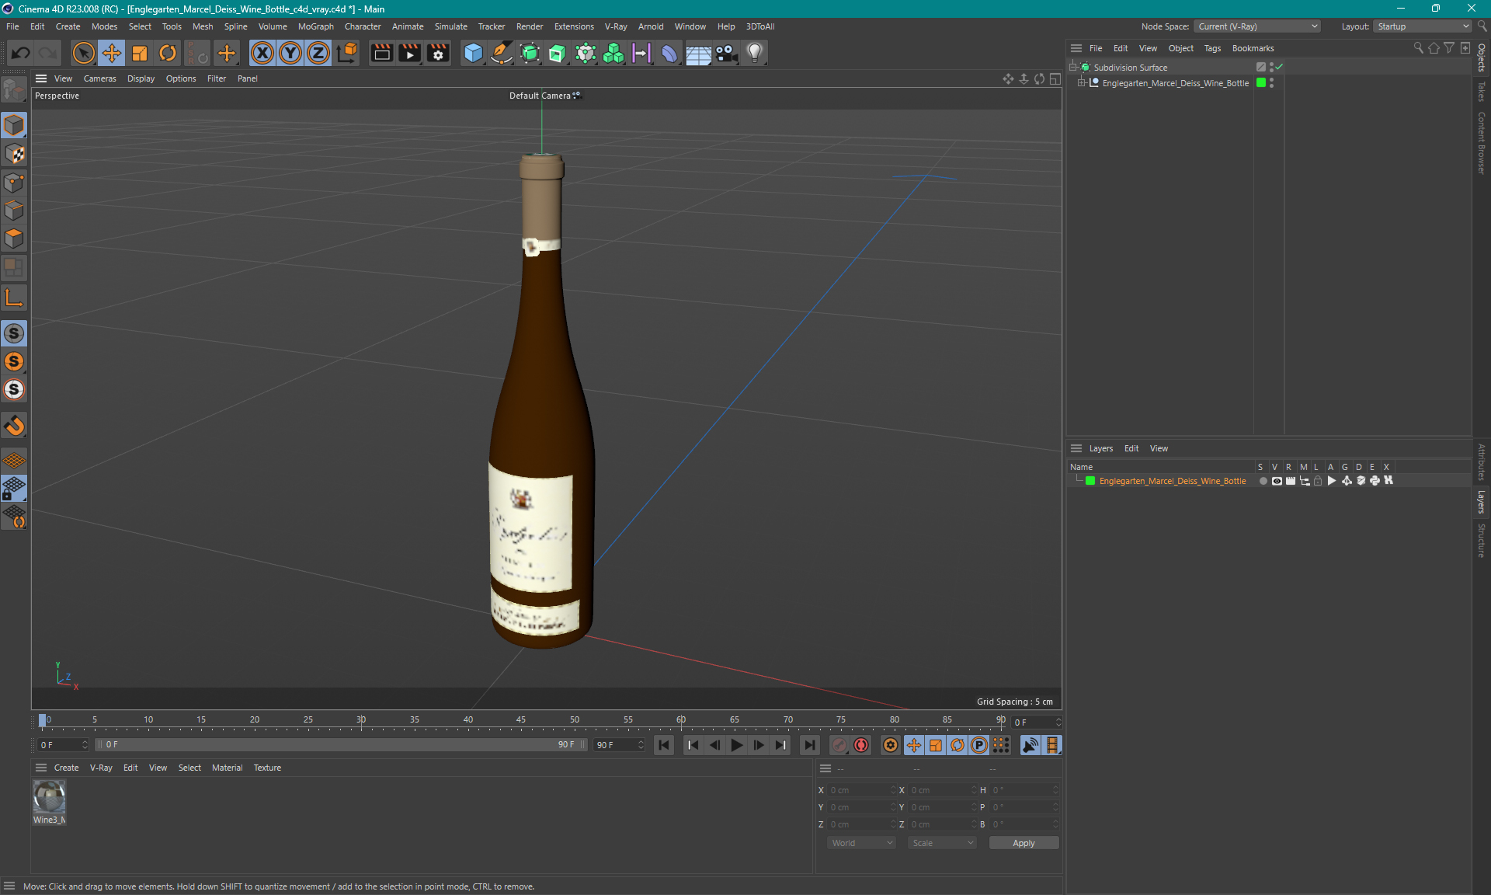Open the World coordinate dropdown
The width and height of the screenshot is (1491, 895).
click(x=861, y=843)
